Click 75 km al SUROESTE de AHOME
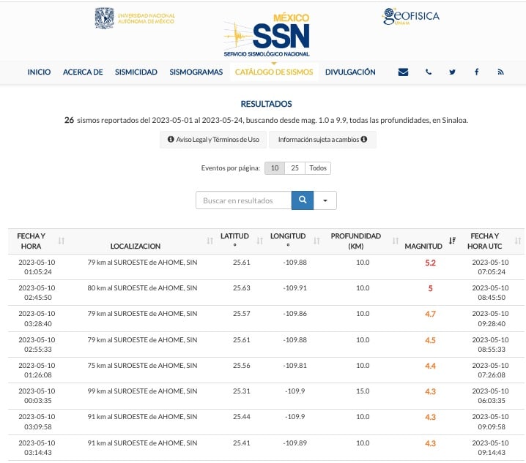Image resolution: width=526 pixels, height=463 pixels. pyautogui.click(x=142, y=365)
